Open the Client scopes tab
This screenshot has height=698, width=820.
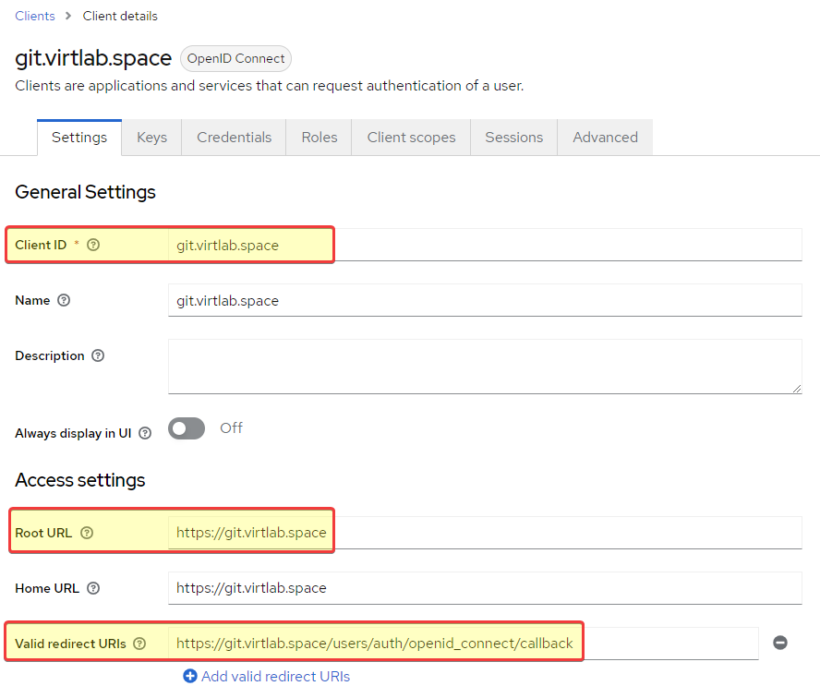[411, 137]
